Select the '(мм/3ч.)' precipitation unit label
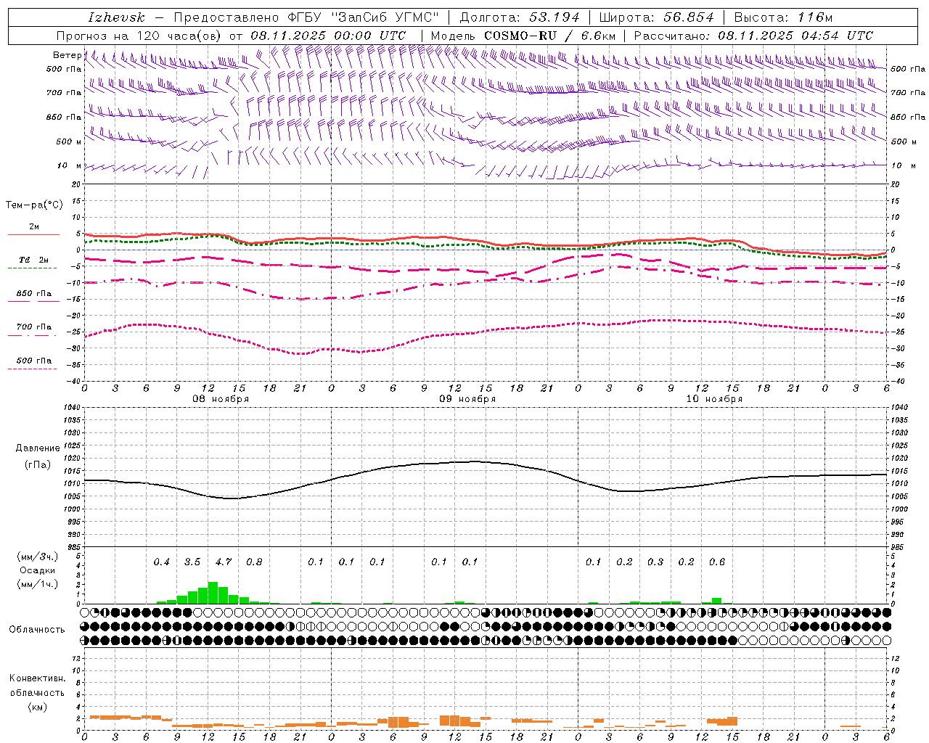The height and width of the screenshot is (743, 929). [x=37, y=557]
